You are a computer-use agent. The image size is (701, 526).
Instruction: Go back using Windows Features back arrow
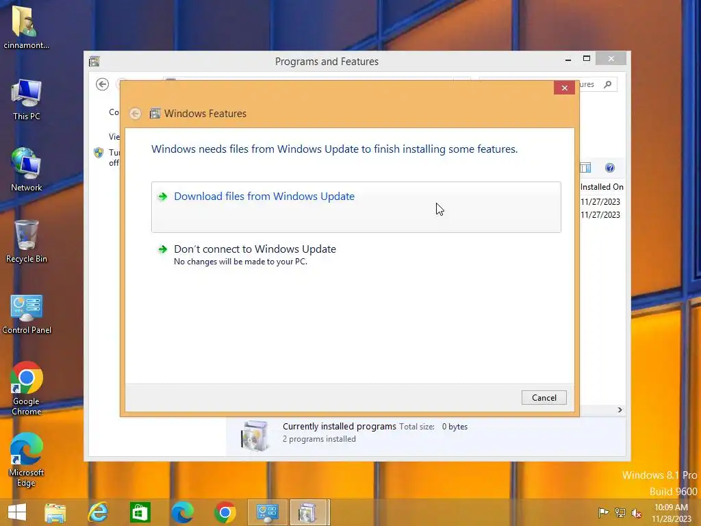(136, 114)
